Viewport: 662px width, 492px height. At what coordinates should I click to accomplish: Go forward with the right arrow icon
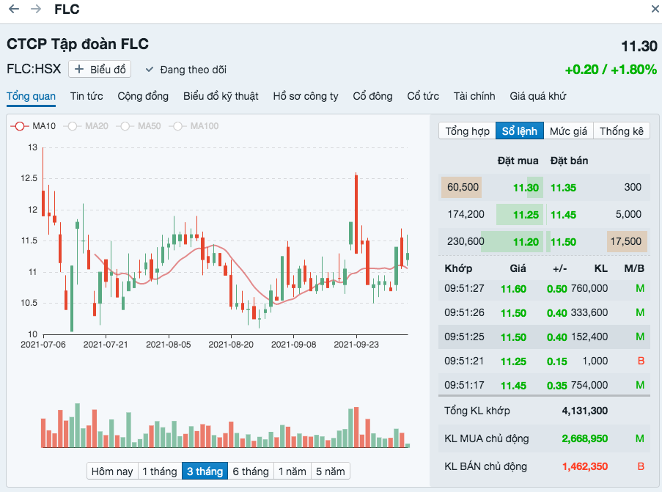pos(36,9)
